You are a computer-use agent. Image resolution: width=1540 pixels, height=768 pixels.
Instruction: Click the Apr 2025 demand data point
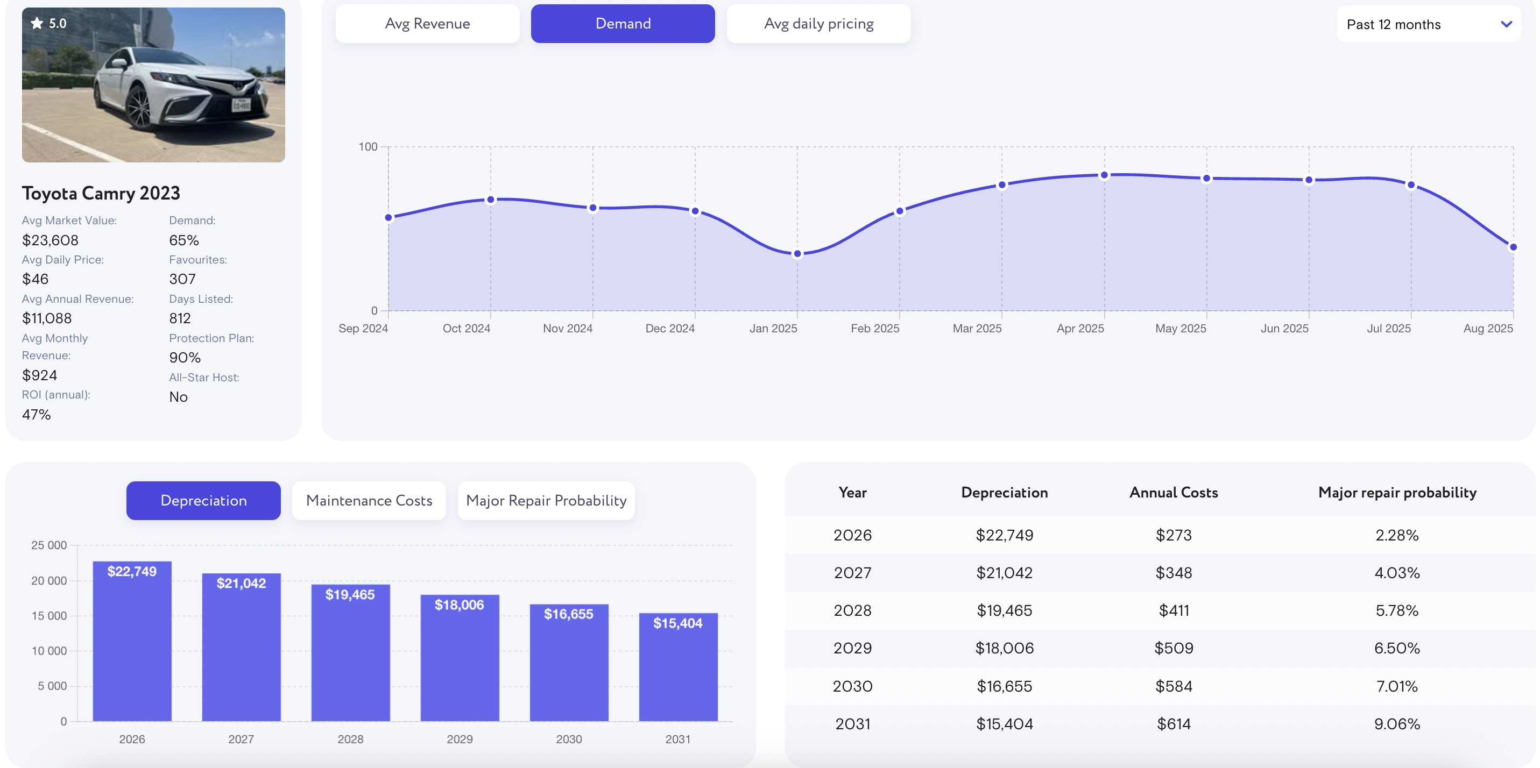[x=1104, y=175]
